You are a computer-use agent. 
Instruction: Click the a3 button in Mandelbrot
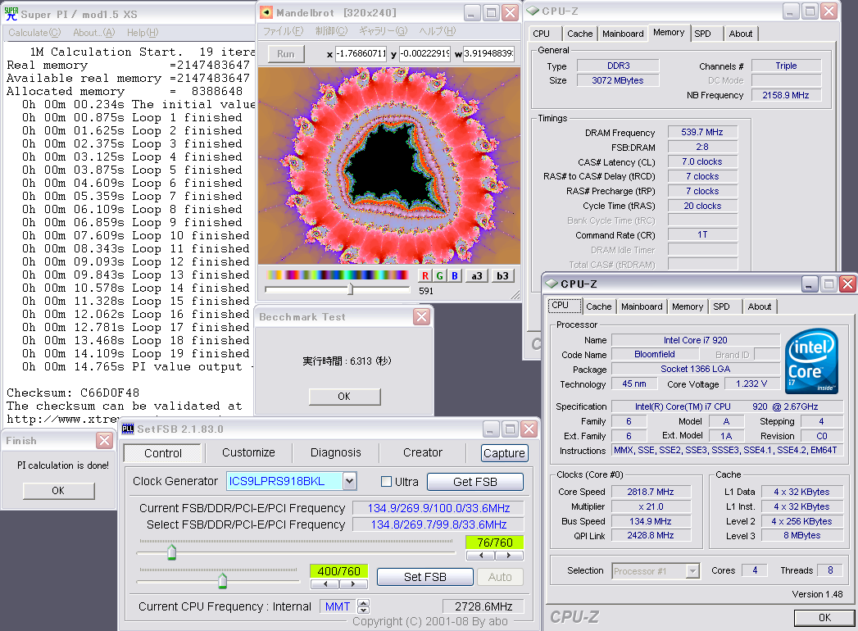point(477,276)
